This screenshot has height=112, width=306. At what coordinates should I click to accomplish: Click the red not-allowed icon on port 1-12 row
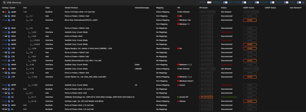(x=6, y=69)
